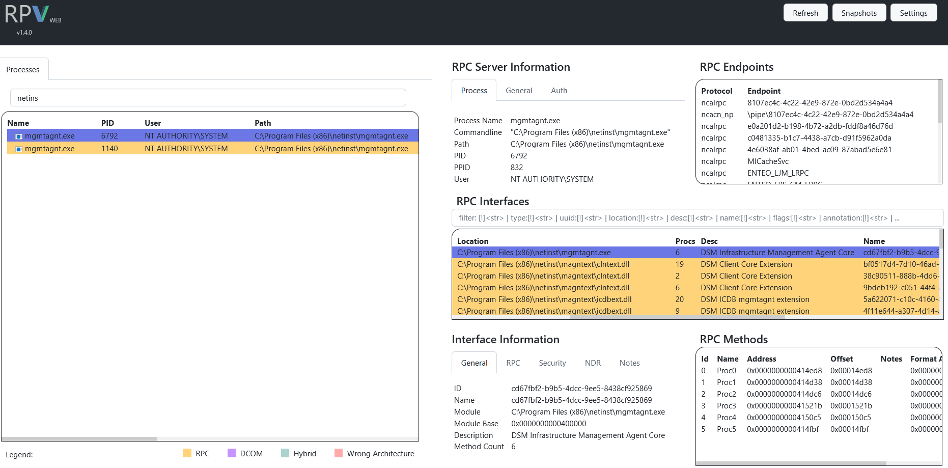Click RPC Interfaces horizontal scrollbar
948x468 pixels.
pos(677,317)
